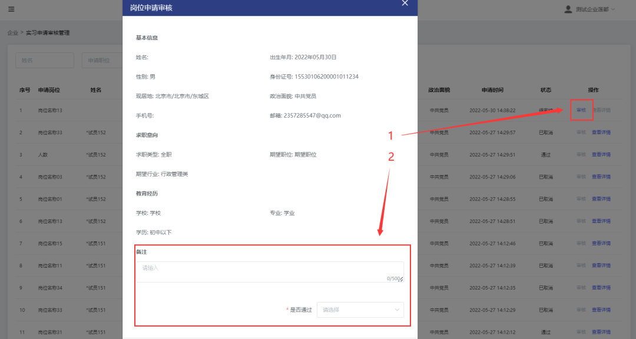
Task: Close the 岗位申请审核 dialog with the X
Action: tap(405, 3)
